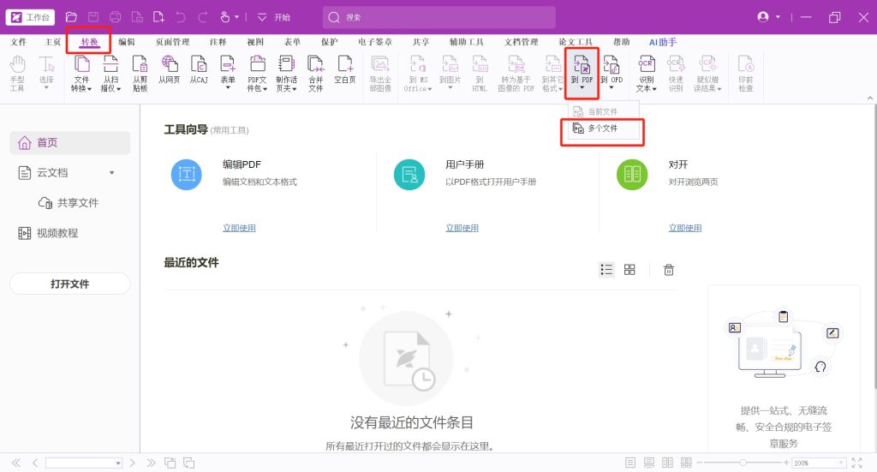
Task: Click the 从剪贴板 from clipboard icon
Action: (140, 74)
